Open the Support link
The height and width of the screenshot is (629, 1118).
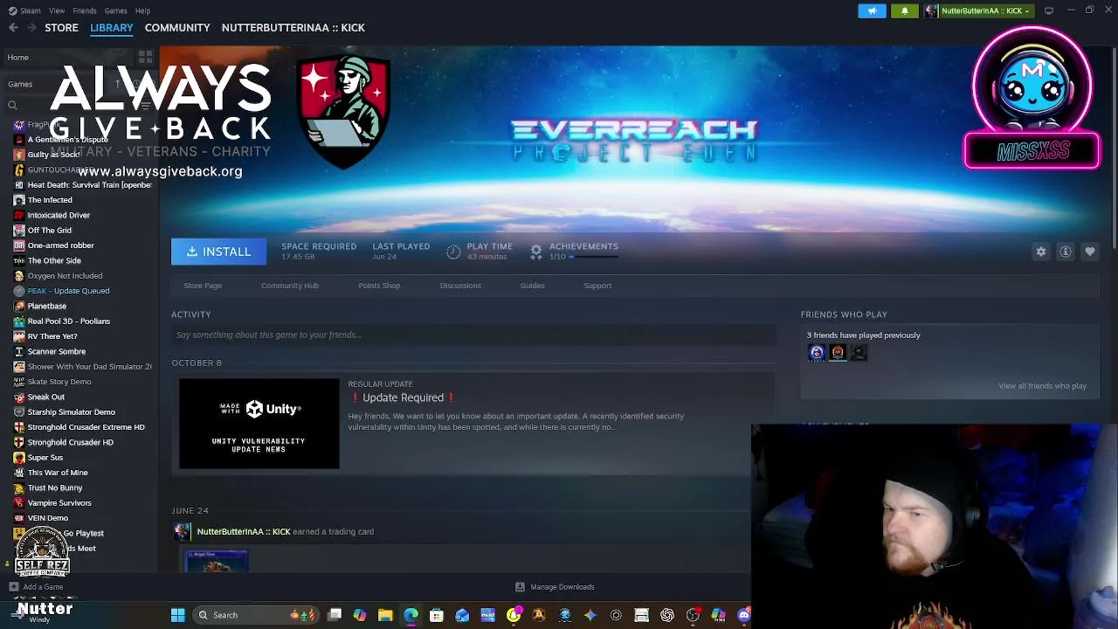pos(597,286)
